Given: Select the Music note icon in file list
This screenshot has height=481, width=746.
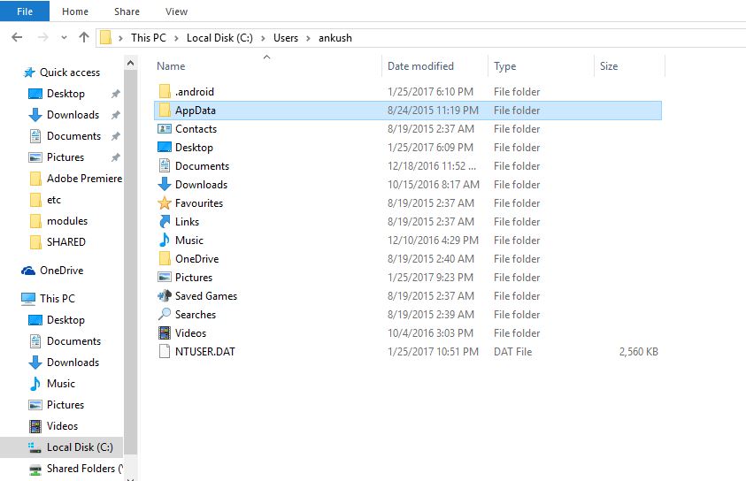Looking at the screenshot, I should click(165, 240).
